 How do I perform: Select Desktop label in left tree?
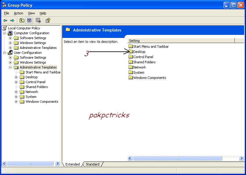pos(32,77)
